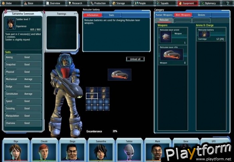Select alien soldier Tabbie's portrait

[129, 152]
